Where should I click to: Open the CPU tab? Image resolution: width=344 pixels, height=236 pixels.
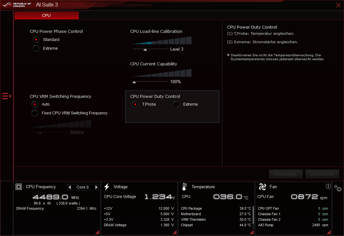click(x=46, y=16)
